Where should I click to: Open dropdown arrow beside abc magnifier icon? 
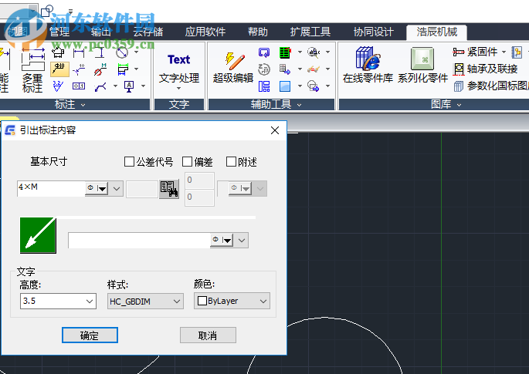pyautogui.click(x=327, y=52)
